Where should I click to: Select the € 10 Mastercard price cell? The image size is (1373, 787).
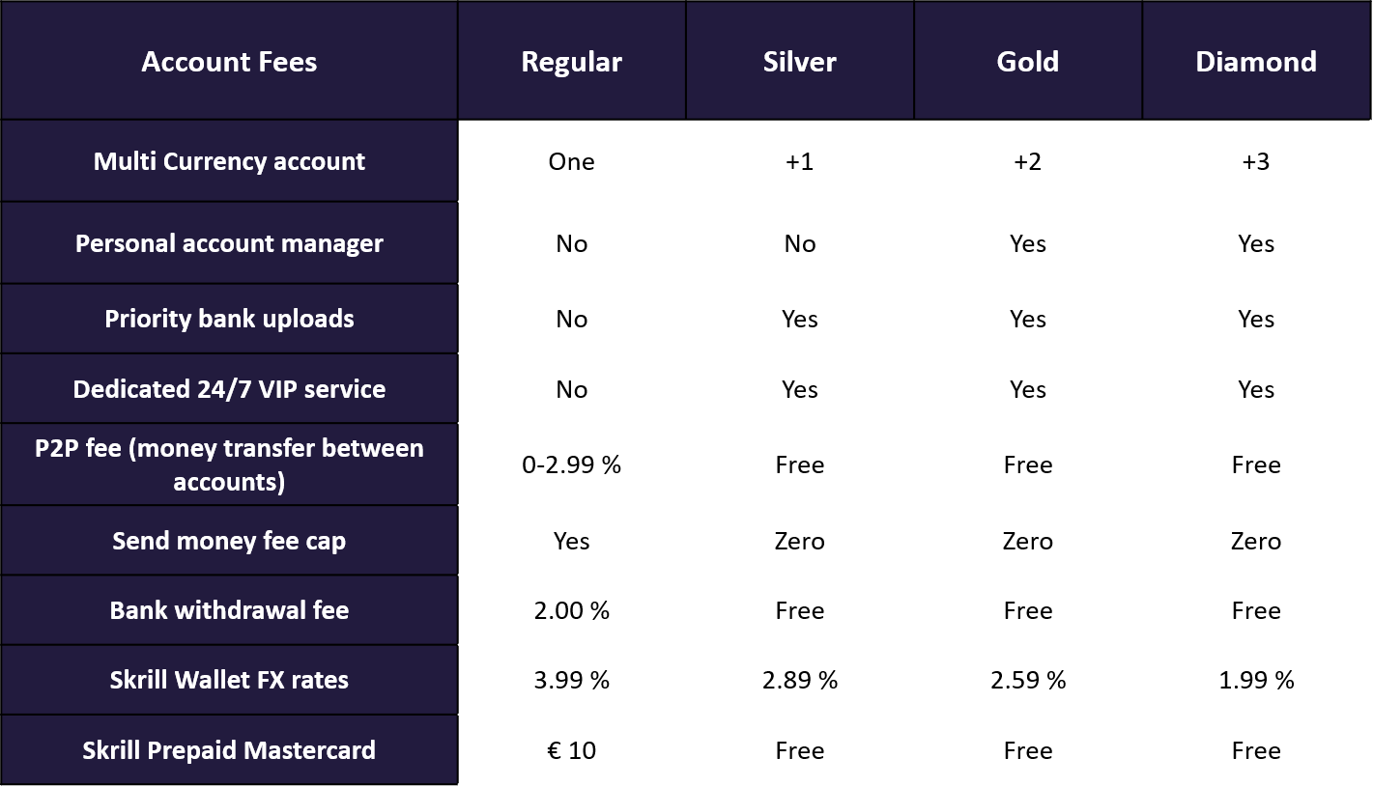tap(571, 750)
